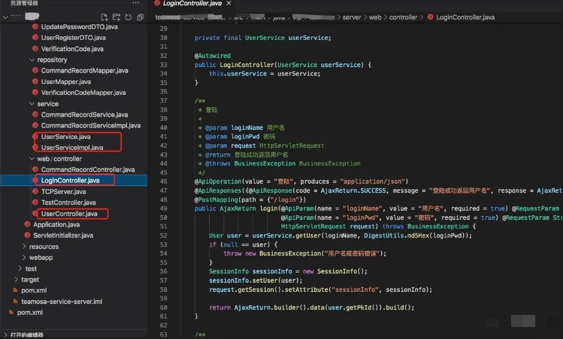Open UserRegisterDTO.java file
Viewport: 563px width, 339px height.
coord(73,37)
